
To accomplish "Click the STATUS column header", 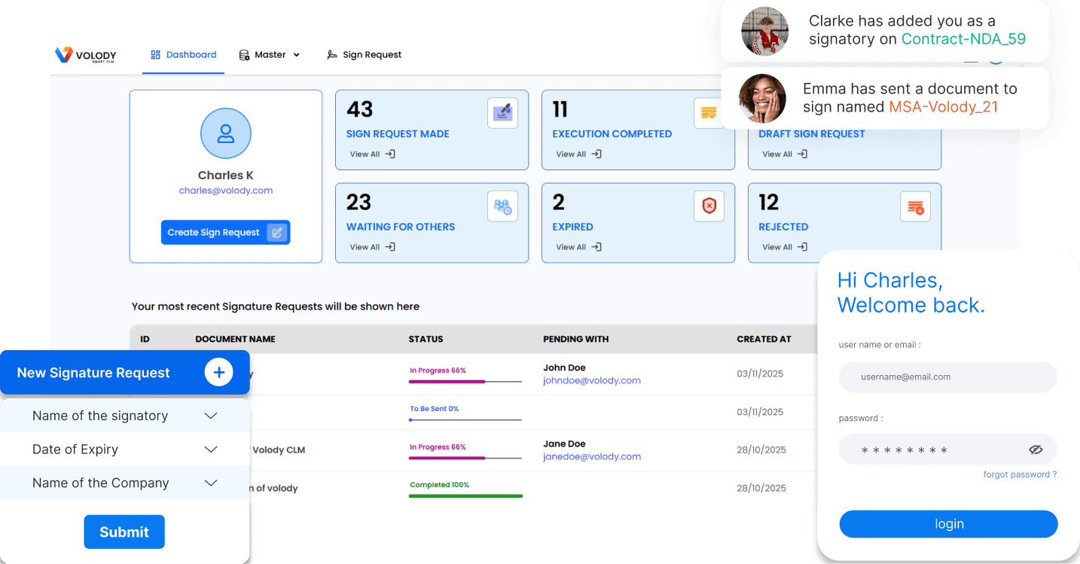I will coord(426,339).
